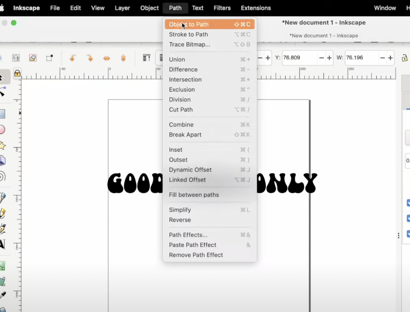Open panel options via vertical ellipsis handle

tap(398, 235)
